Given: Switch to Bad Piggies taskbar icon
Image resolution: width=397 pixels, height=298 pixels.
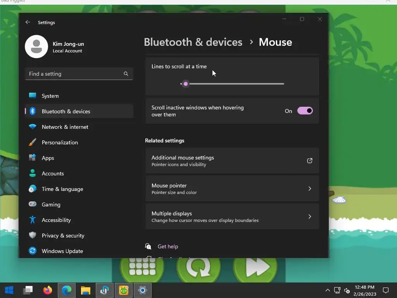Looking at the screenshot, I should point(124,290).
